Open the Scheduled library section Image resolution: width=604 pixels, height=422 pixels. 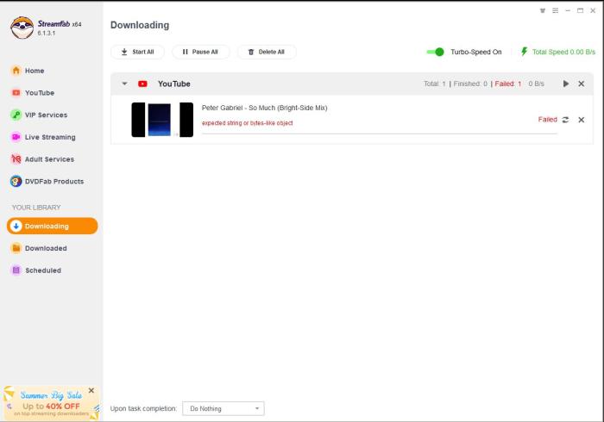coord(42,270)
